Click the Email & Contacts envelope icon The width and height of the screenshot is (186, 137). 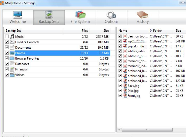12,42
